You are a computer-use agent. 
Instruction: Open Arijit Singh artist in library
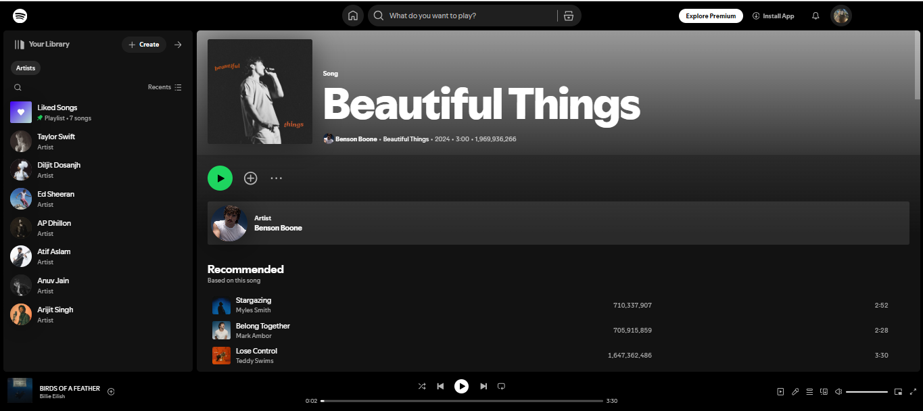click(98, 314)
